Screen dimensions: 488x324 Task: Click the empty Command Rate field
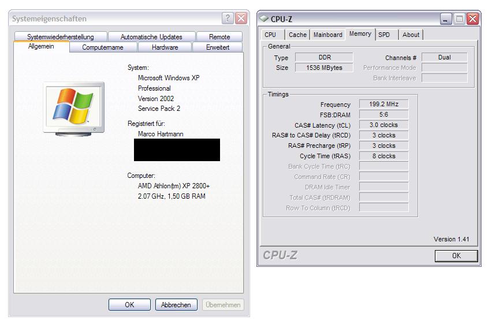coord(383,177)
